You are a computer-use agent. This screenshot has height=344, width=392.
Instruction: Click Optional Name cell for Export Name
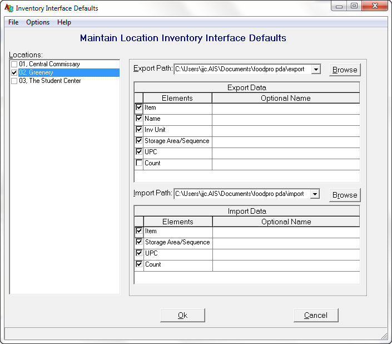click(x=286, y=120)
